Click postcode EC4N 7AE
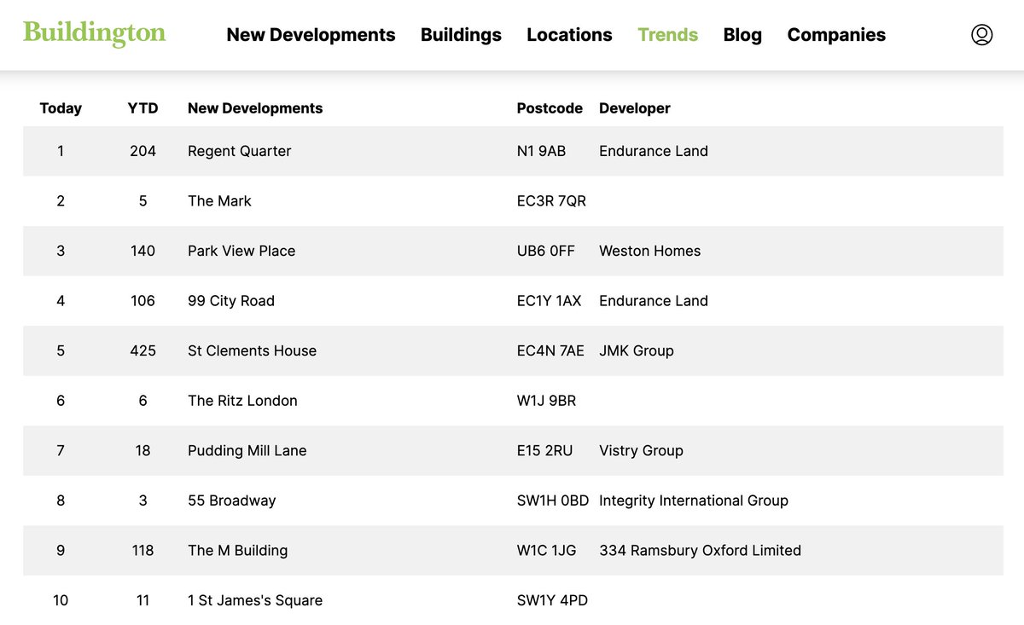 click(550, 350)
